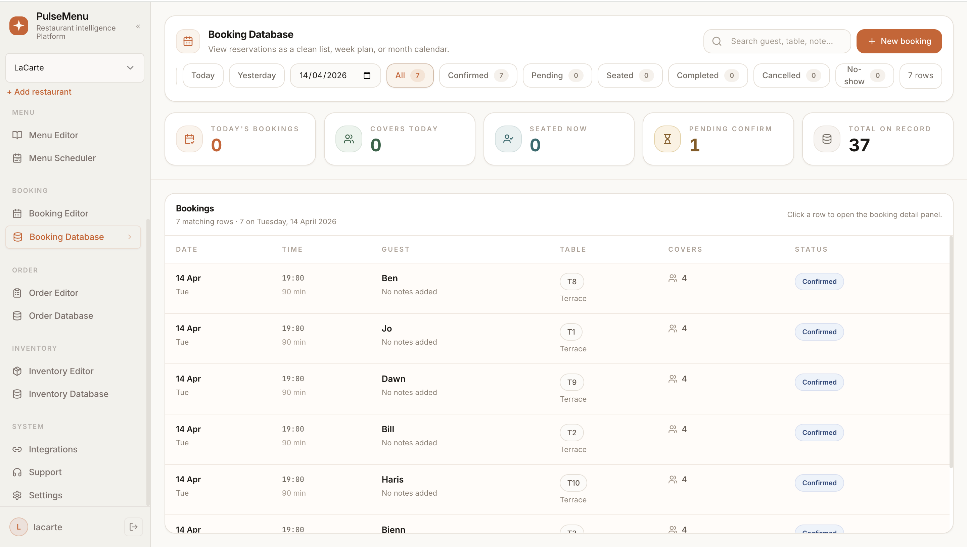This screenshot has height=547, width=967.
Task: Select the All filter tab
Action: click(x=410, y=76)
